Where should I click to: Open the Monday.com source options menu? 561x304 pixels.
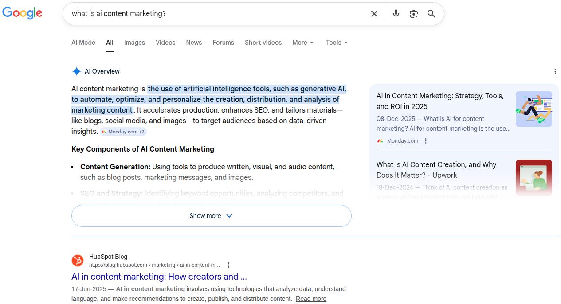pos(425,141)
